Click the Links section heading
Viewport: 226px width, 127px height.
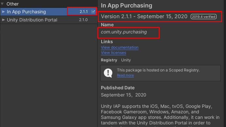107,42
